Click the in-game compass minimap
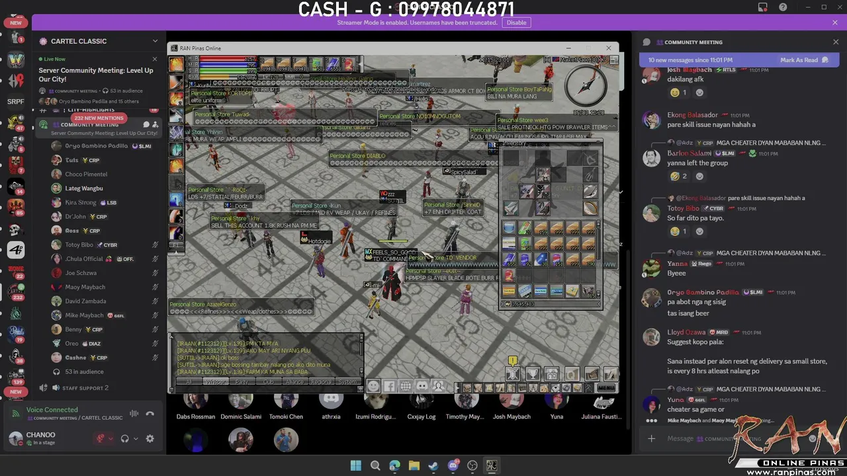 [x=586, y=85]
